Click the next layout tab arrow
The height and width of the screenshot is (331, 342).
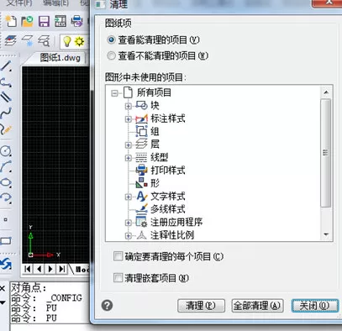[x=50, y=269]
